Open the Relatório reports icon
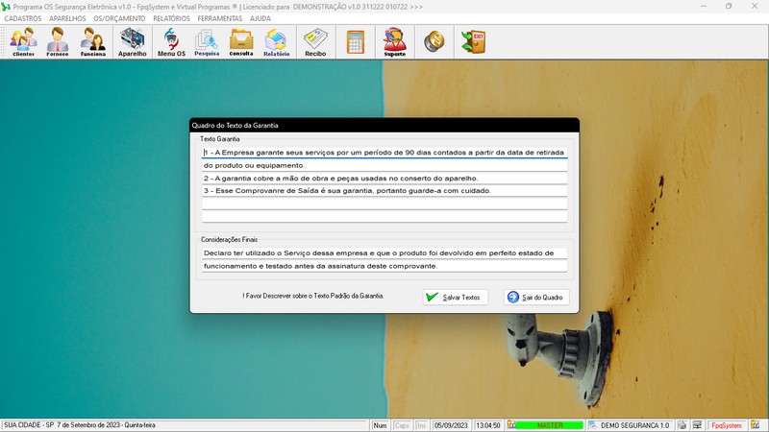 pos(276,42)
